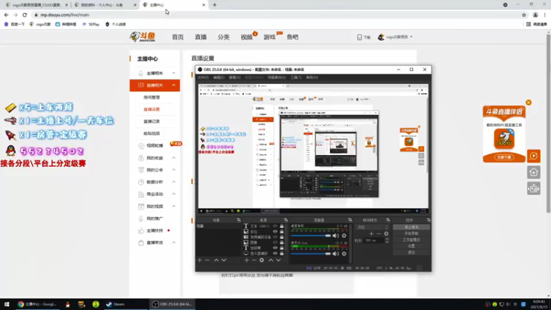Open the 帮助 menu in OBS
The image size is (551, 310).
coord(312,77)
